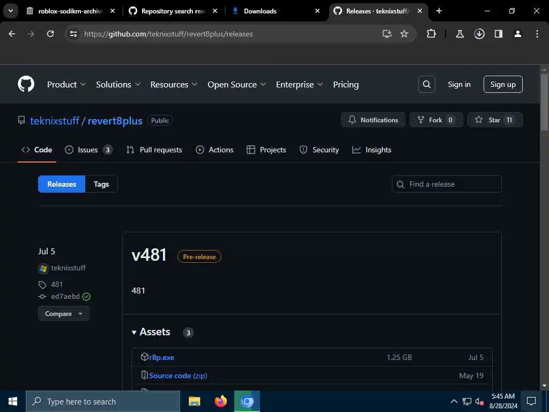The image size is (549, 412).
Task: Open the Security tab
Action: point(319,150)
